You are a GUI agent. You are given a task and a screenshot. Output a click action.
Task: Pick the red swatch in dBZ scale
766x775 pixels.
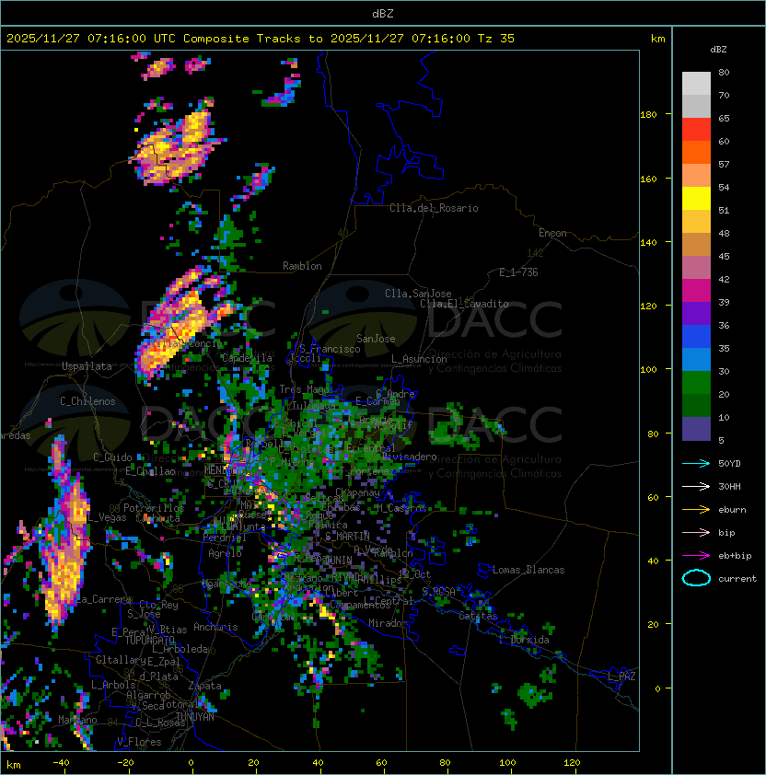[696, 130]
